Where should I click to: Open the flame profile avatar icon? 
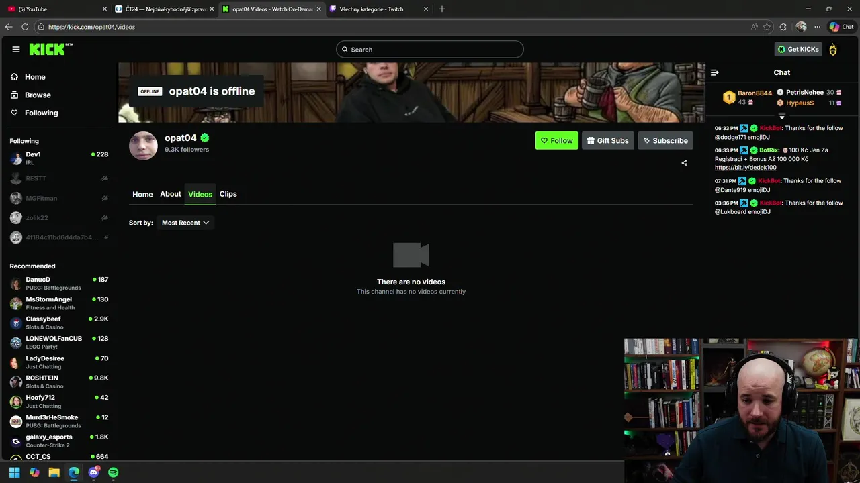click(833, 49)
